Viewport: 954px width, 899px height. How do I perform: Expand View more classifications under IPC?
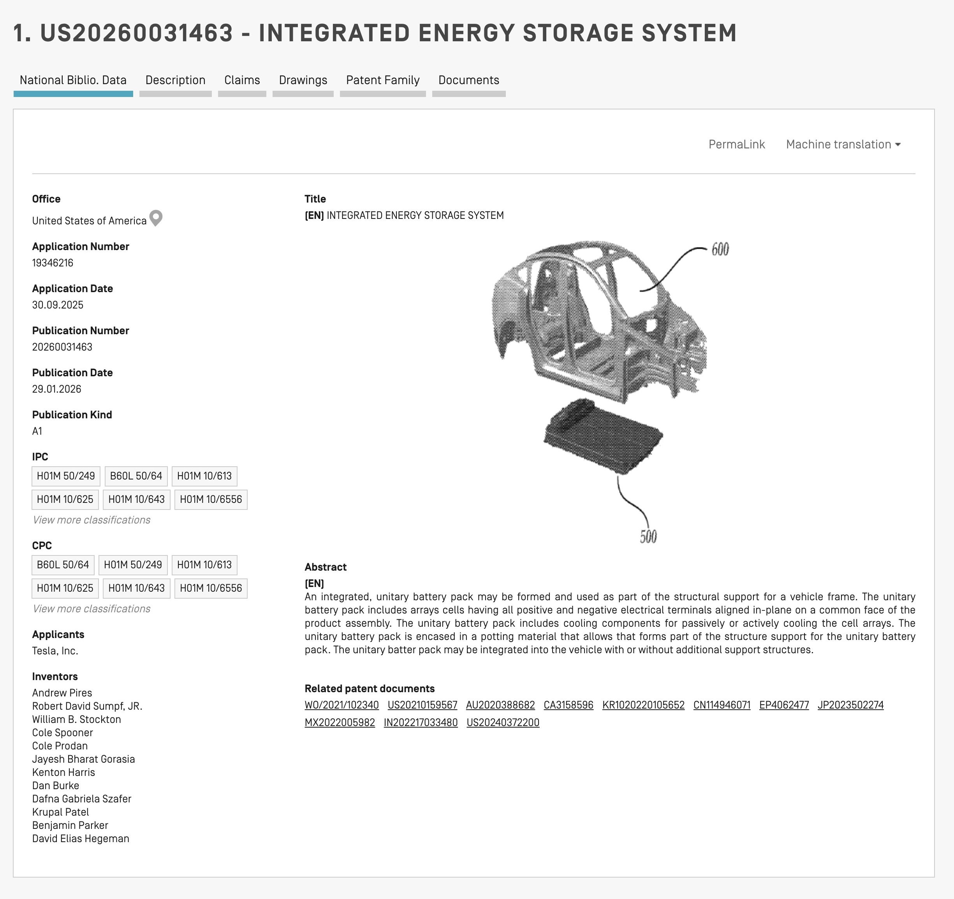click(x=91, y=520)
